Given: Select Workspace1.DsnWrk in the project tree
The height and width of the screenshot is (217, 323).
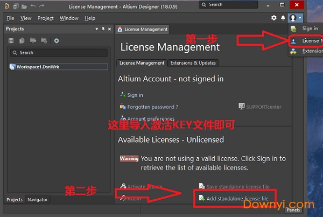Looking at the screenshot, I should click(34, 67).
